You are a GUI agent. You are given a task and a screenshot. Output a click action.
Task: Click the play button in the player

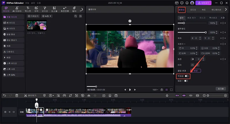[x=130, y=90]
